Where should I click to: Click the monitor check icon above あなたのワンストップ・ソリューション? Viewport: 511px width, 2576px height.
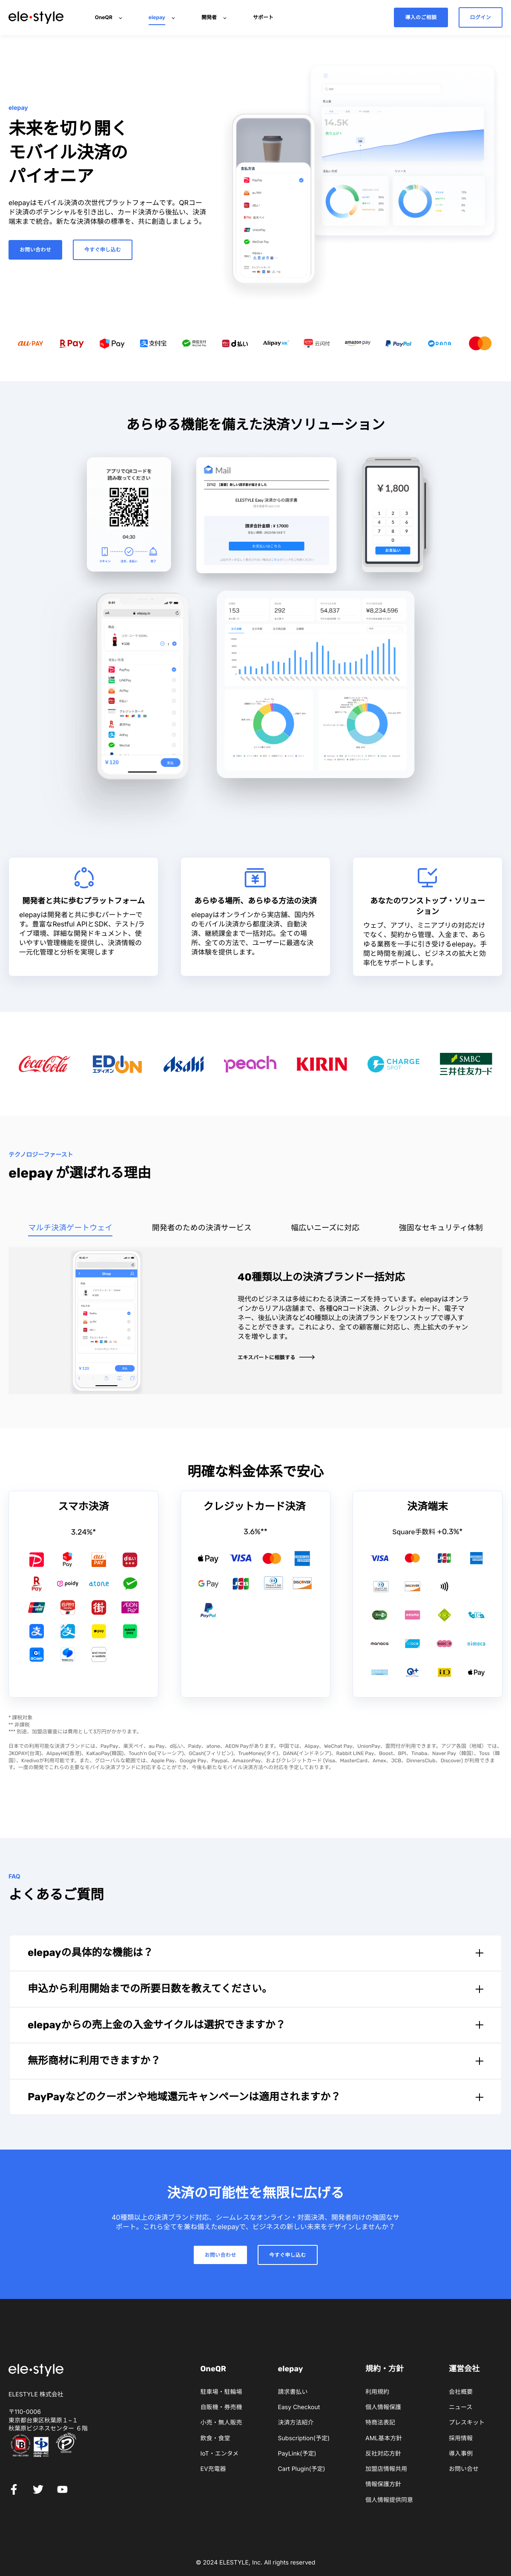[x=427, y=877]
